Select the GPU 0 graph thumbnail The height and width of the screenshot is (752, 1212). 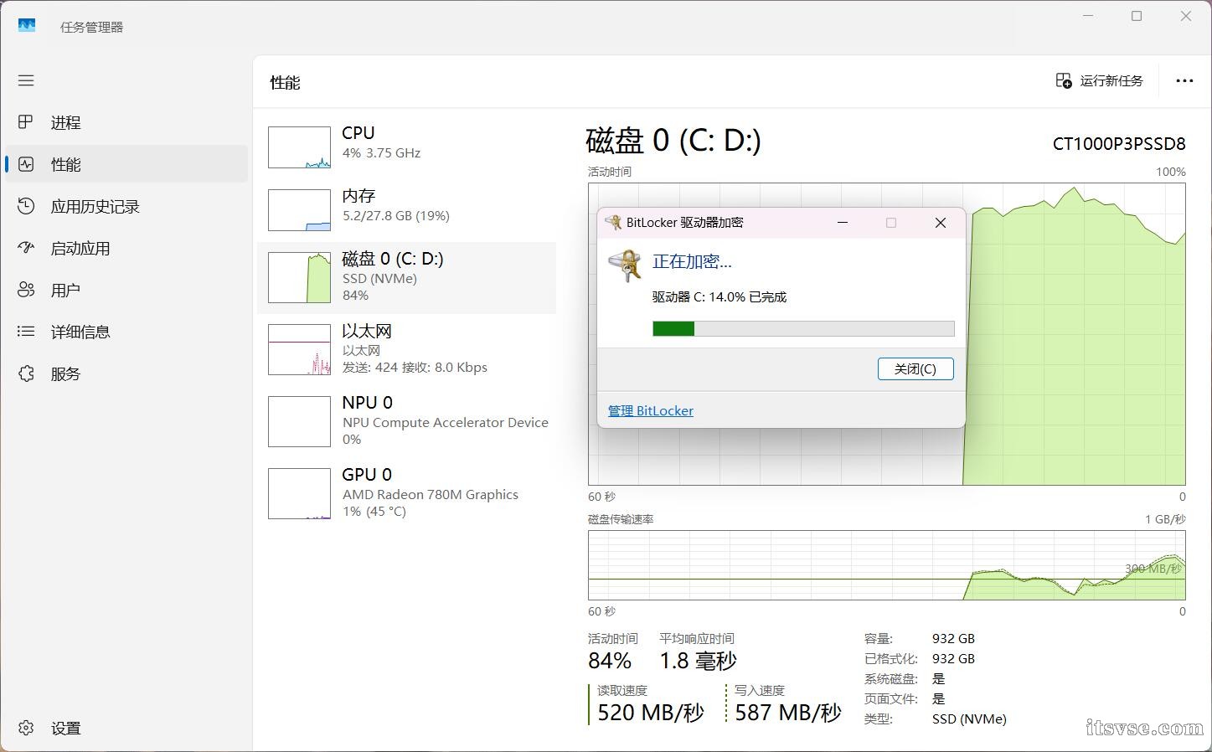click(299, 493)
